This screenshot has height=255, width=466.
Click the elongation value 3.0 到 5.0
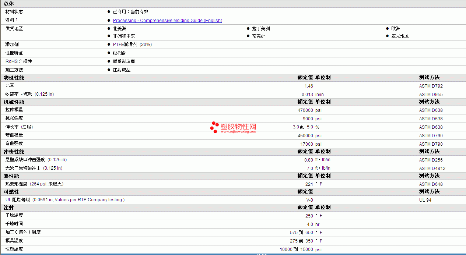[303, 127]
